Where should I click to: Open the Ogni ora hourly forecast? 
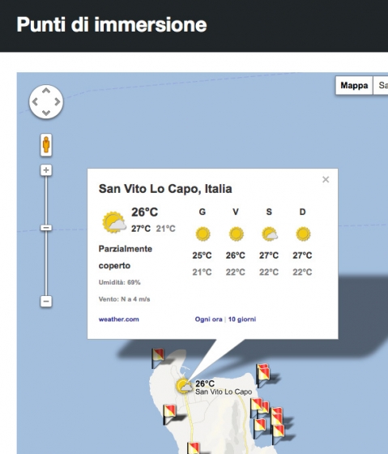[x=208, y=319]
